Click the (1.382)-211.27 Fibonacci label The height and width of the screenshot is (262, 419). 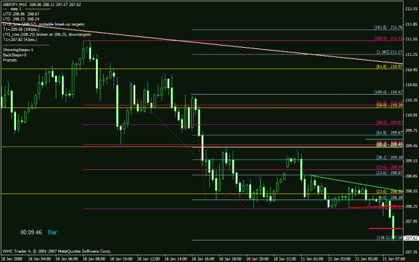390,52
